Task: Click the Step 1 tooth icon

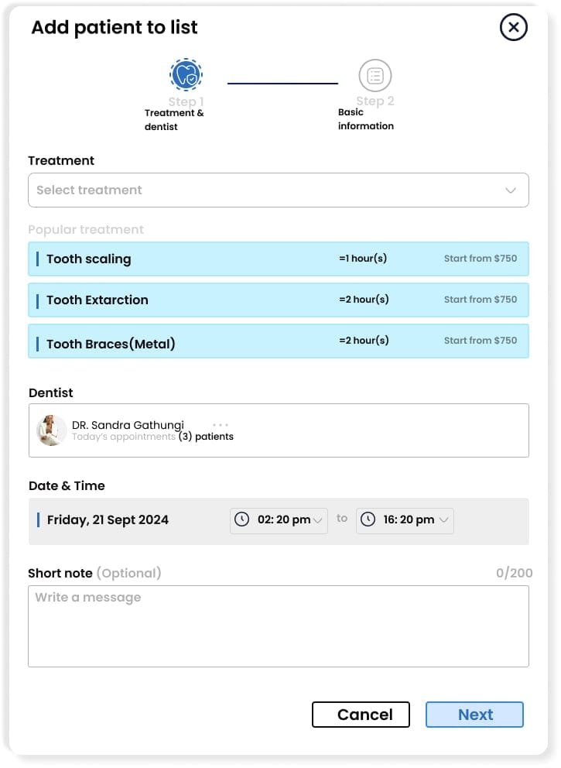Action: [186, 75]
